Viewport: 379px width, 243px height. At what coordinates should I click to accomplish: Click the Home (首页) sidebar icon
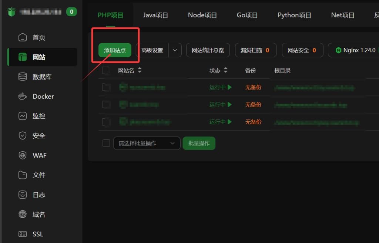tap(23, 37)
